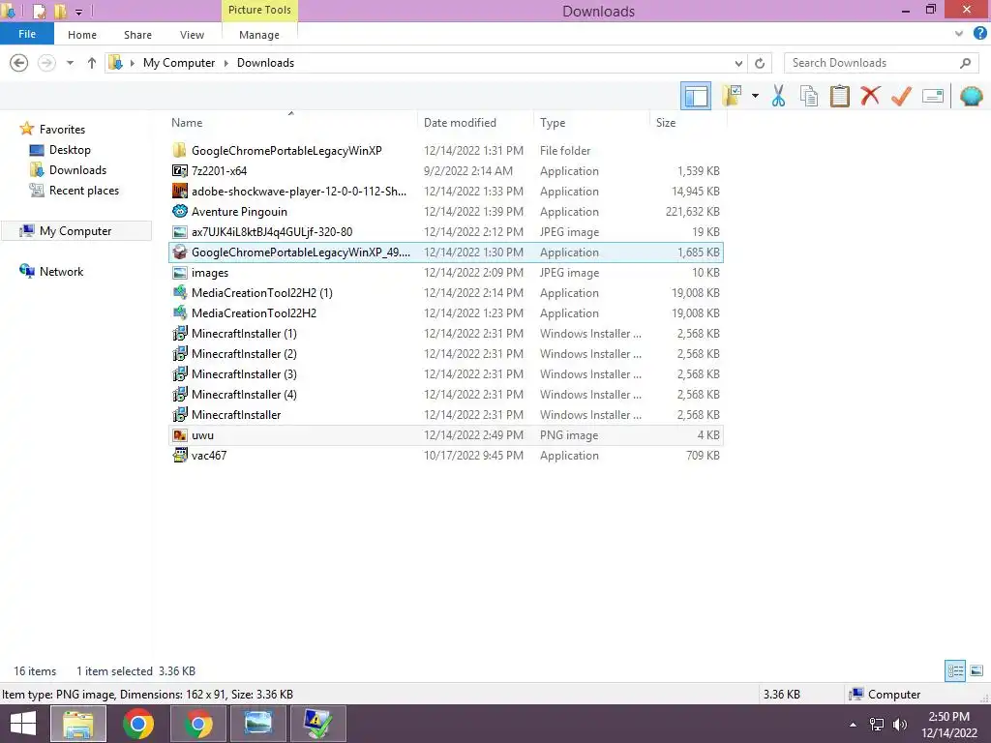Screen dimensions: 991x743
Task: Select the adobe-shockwave-player installer file
Action: (446, 191)
